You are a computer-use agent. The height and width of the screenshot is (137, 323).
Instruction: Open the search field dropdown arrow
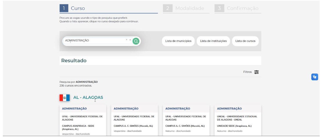click(x=130, y=40)
